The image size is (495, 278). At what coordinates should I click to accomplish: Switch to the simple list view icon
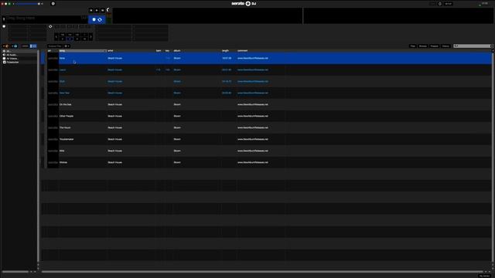(25, 46)
